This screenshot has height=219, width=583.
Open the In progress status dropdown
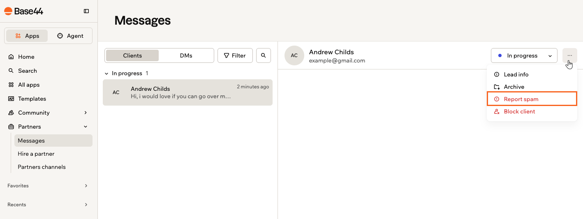pos(524,55)
